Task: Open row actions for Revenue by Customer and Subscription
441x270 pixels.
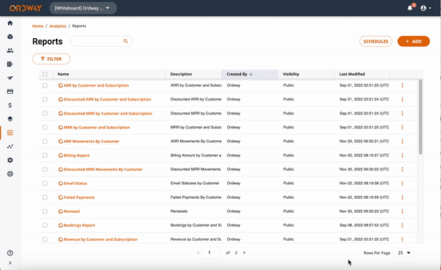Action: coord(402,239)
